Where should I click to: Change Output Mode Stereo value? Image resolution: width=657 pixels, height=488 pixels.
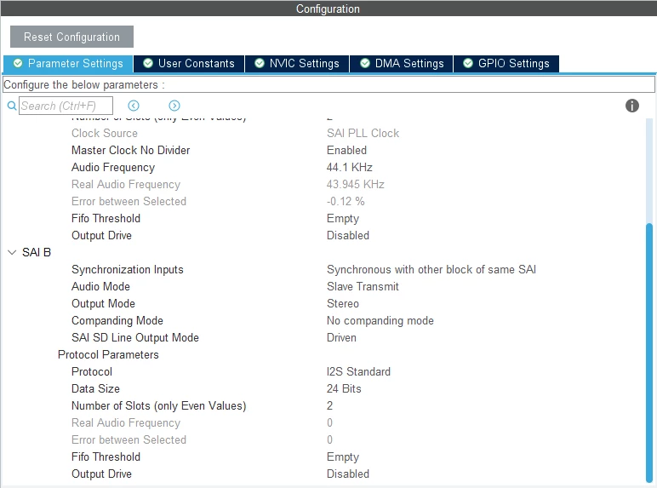click(x=343, y=303)
